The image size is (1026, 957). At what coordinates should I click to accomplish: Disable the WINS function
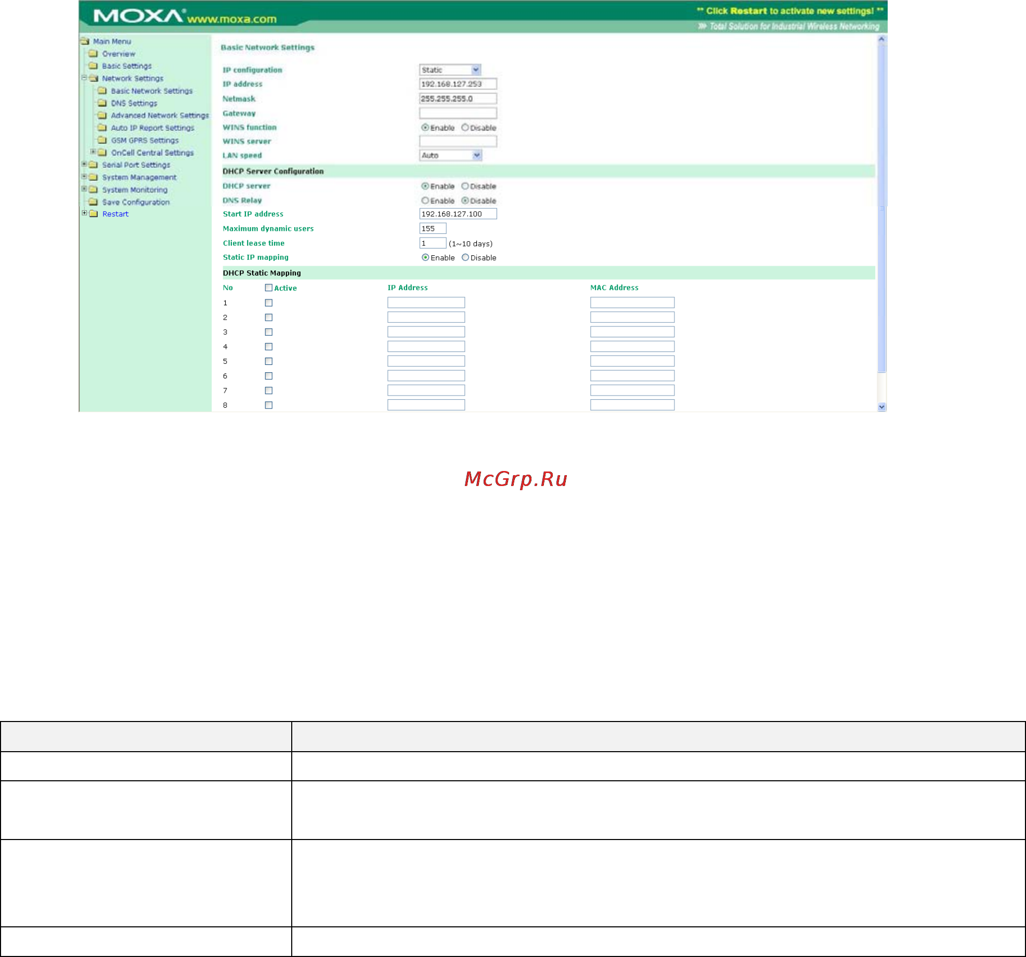465,127
